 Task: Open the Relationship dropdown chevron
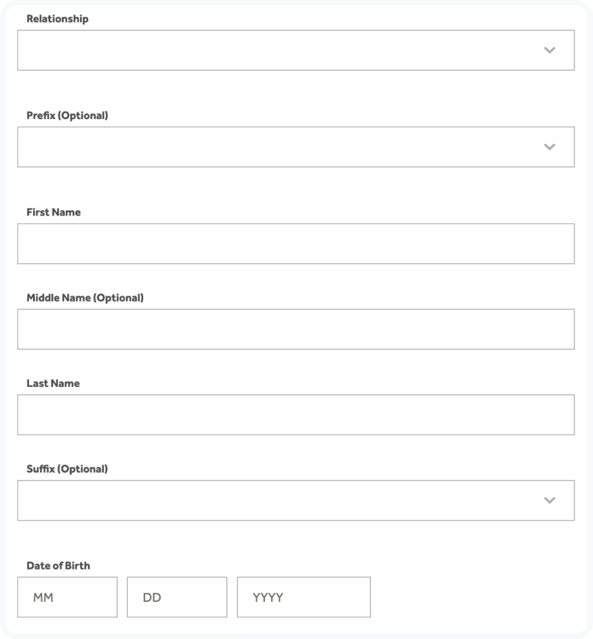(549, 50)
